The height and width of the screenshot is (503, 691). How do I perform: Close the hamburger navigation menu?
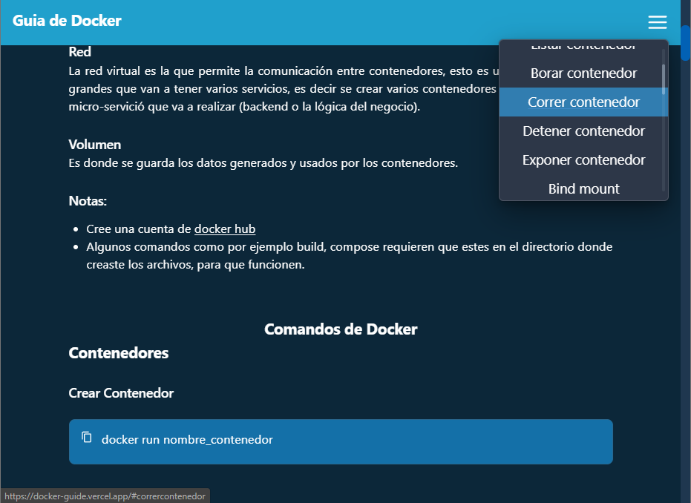(657, 22)
